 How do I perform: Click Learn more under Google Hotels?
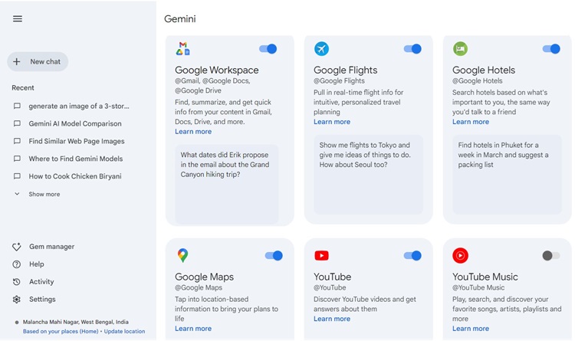click(471, 122)
